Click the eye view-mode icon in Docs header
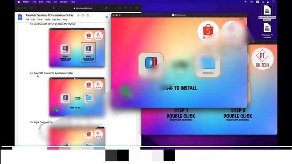 [x=107, y=17]
